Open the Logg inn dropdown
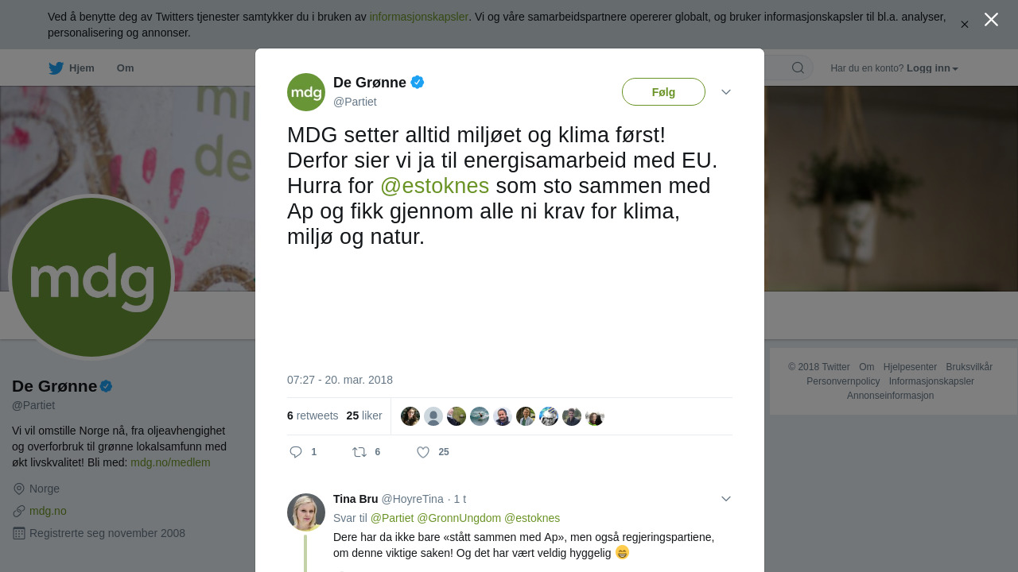Image resolution: width=1018 pixels, height=572 pixels. pos(932,68)
